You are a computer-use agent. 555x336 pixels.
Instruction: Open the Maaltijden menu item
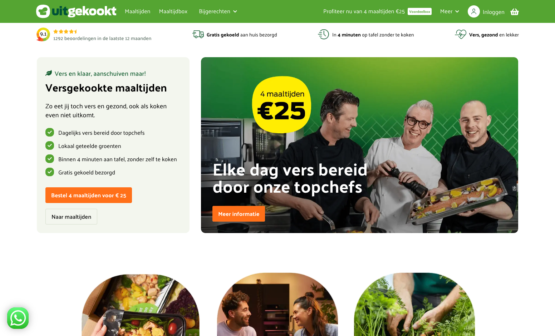tap(138, 11)
